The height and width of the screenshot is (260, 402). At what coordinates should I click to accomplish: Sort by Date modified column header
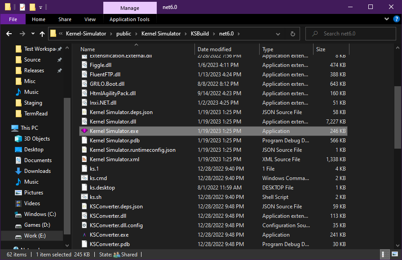click(x=214, y=49)
